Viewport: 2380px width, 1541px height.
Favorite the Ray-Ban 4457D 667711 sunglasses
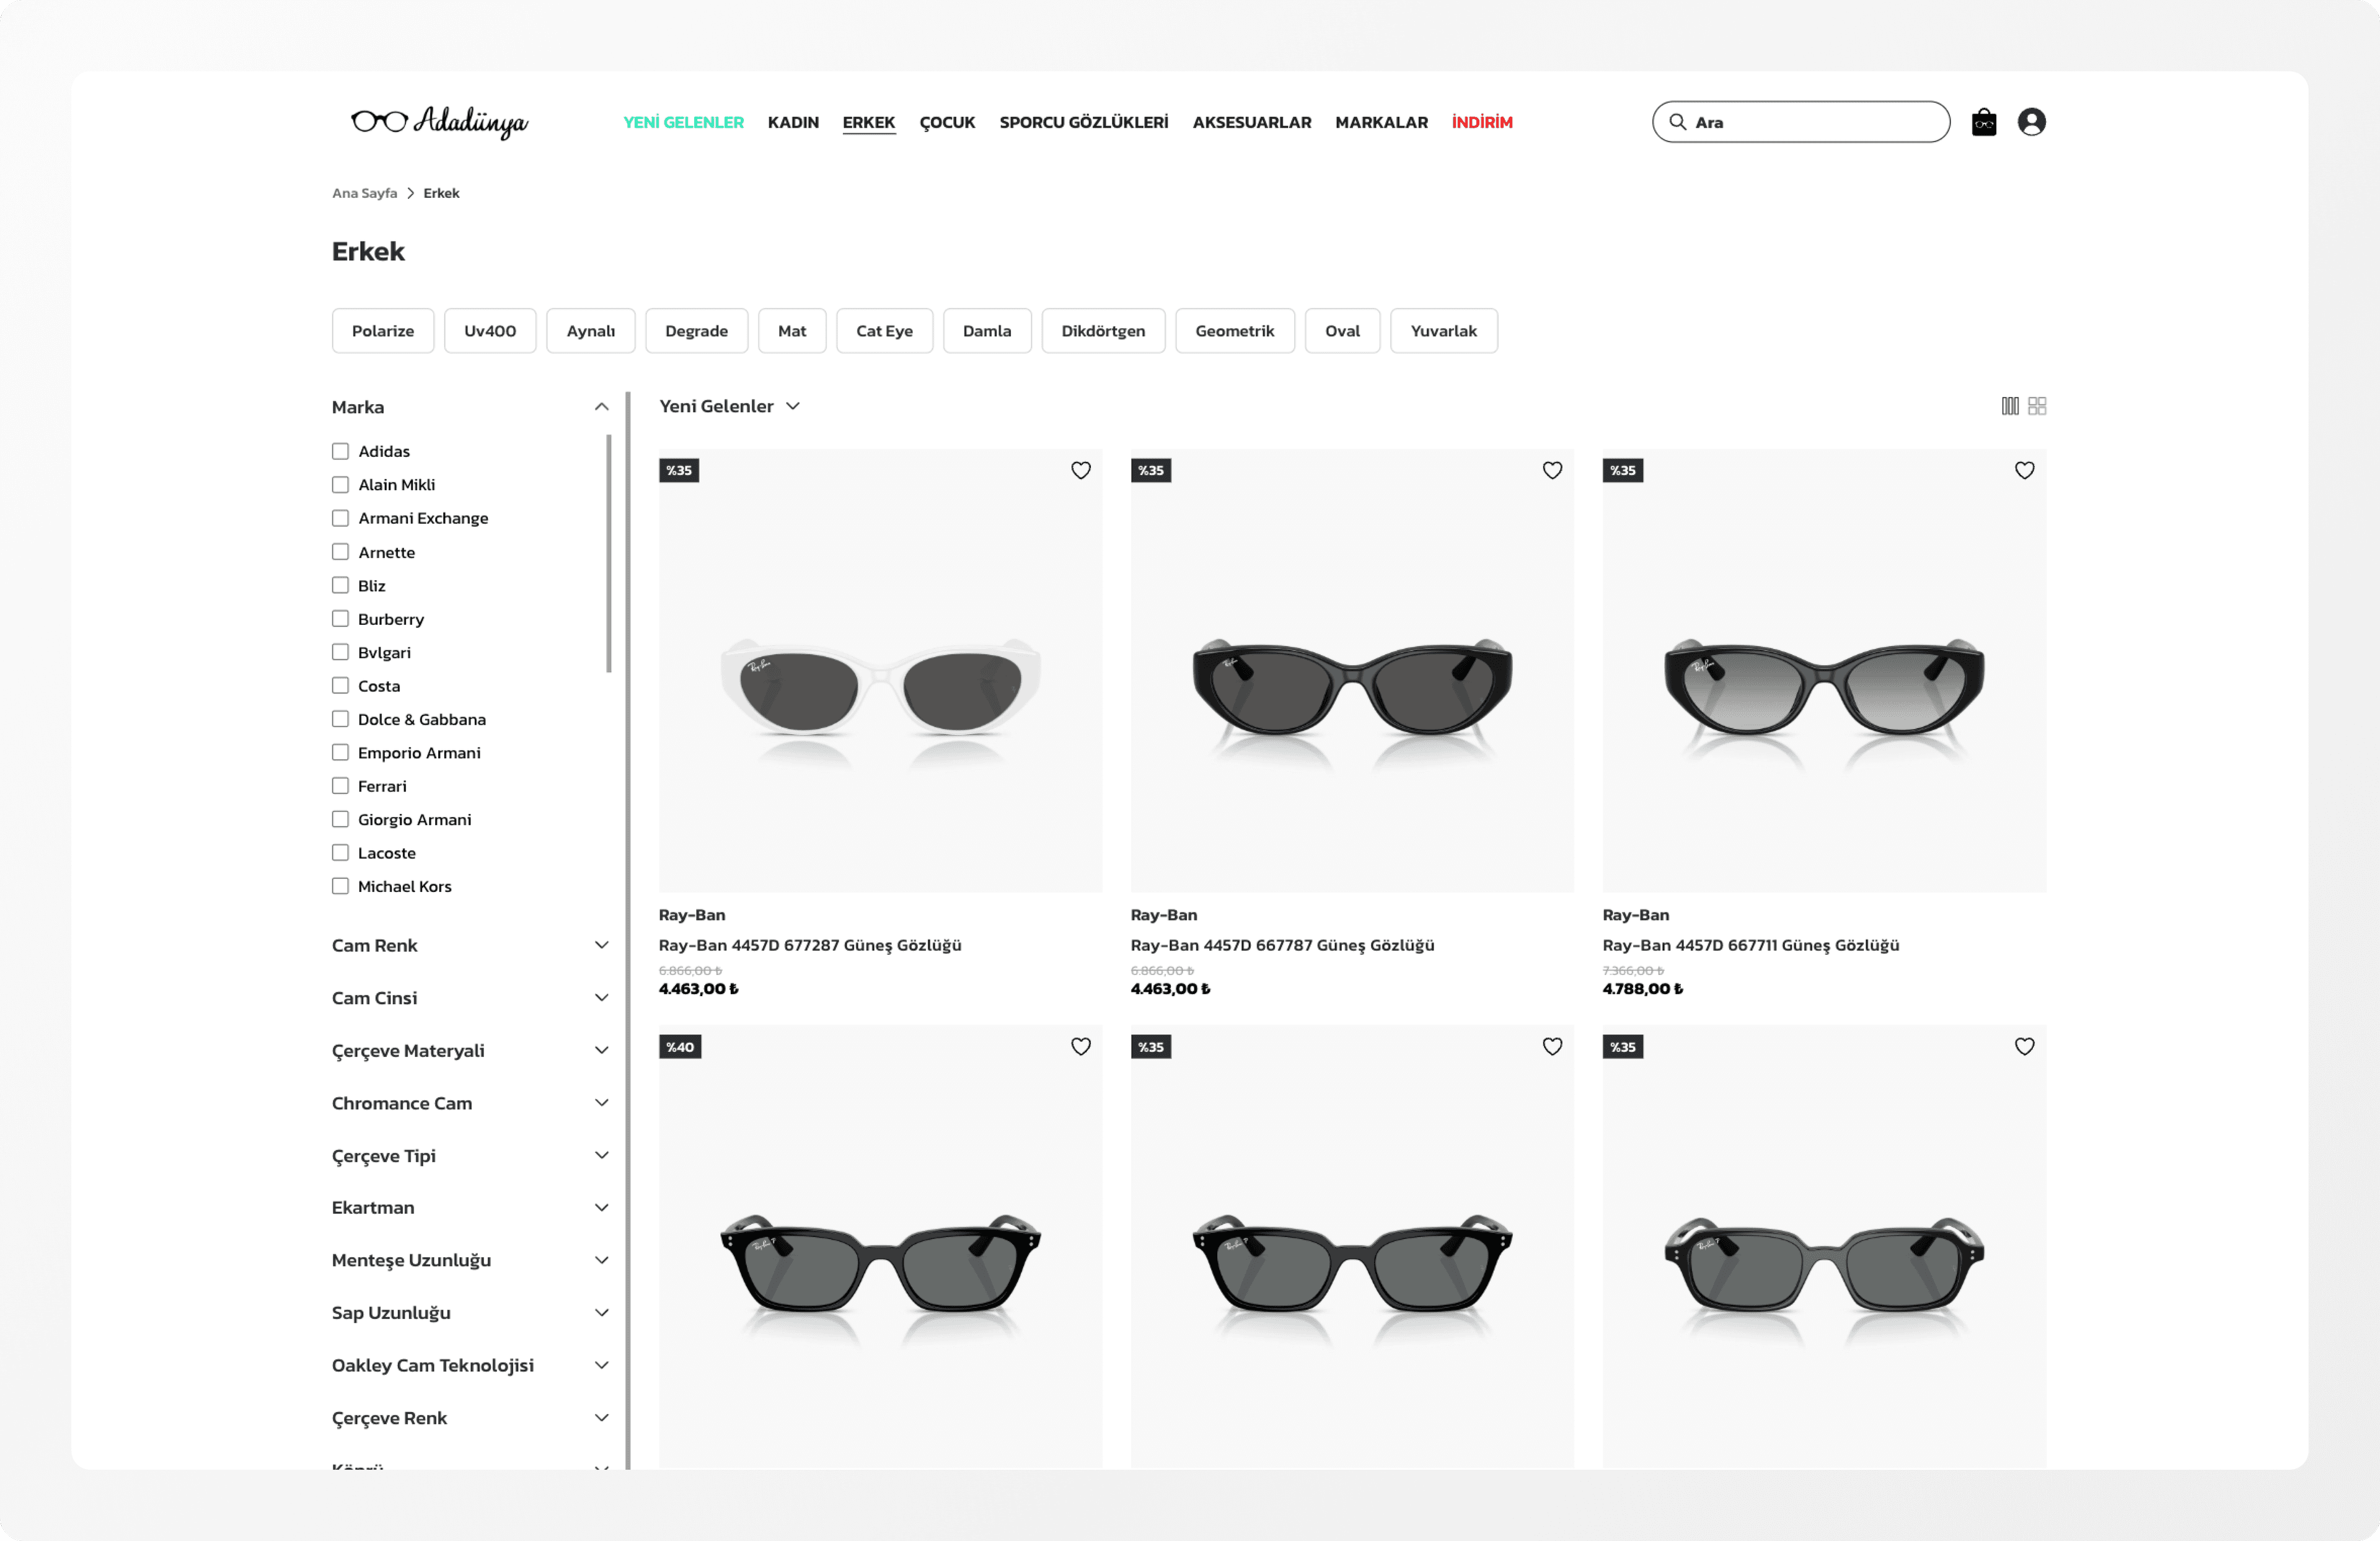tap(2024, 470)
